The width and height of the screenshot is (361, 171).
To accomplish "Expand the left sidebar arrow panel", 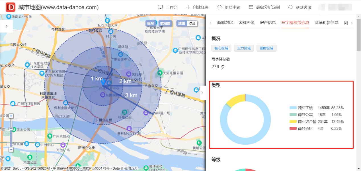I will click(x=6, y=26).
